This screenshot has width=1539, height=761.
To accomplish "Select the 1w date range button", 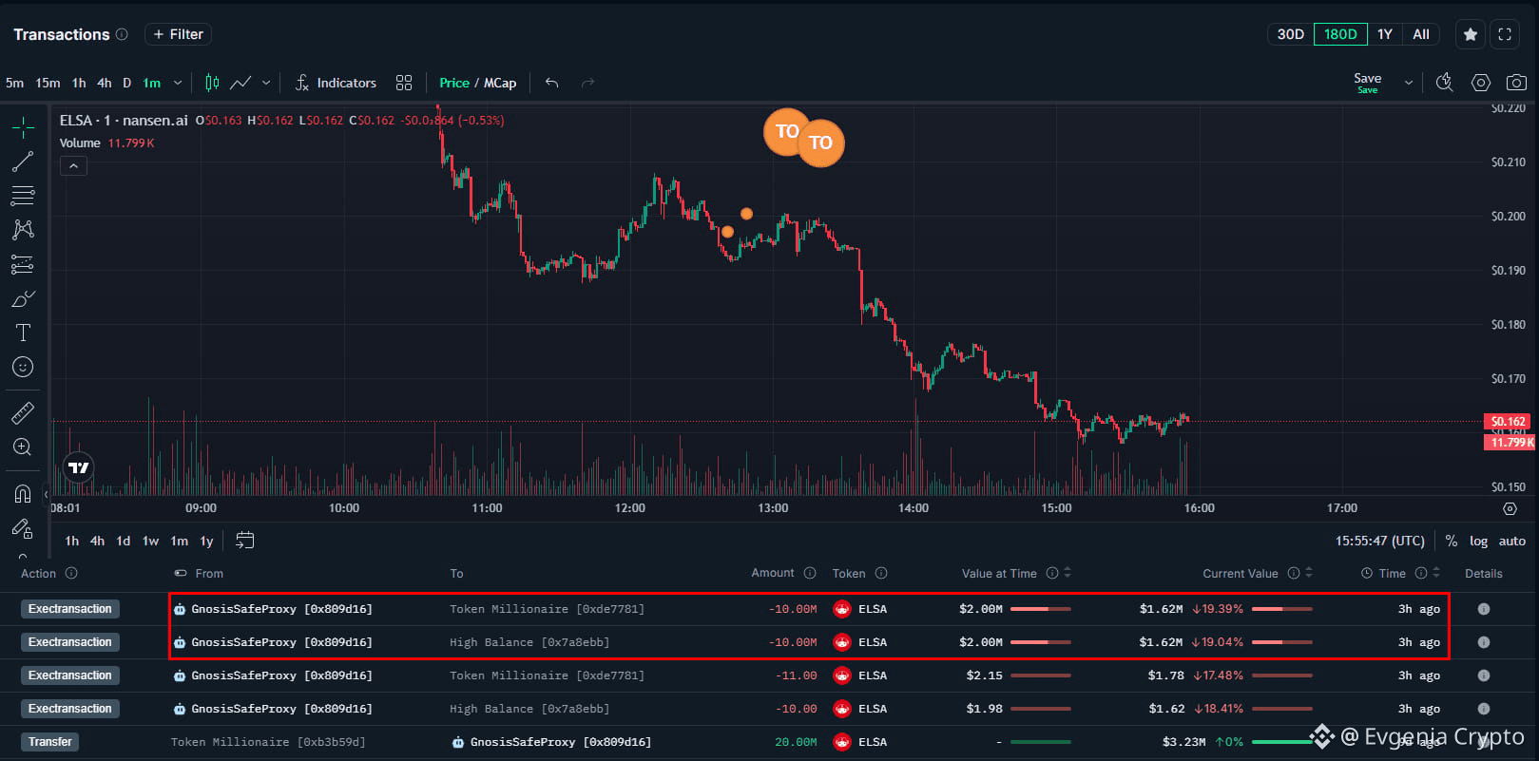I will (151, 541).
